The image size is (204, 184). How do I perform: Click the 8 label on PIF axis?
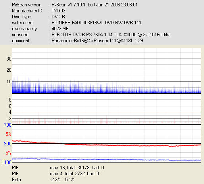[x=10, y=100]
